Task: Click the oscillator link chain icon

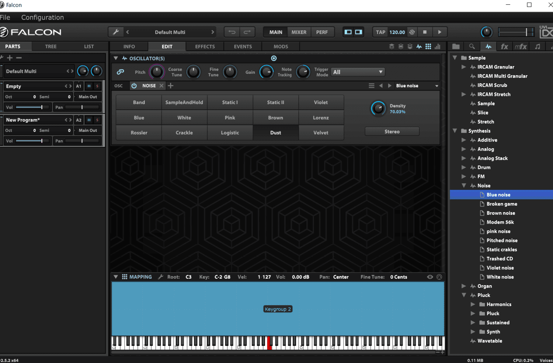Action: [120, 72]
